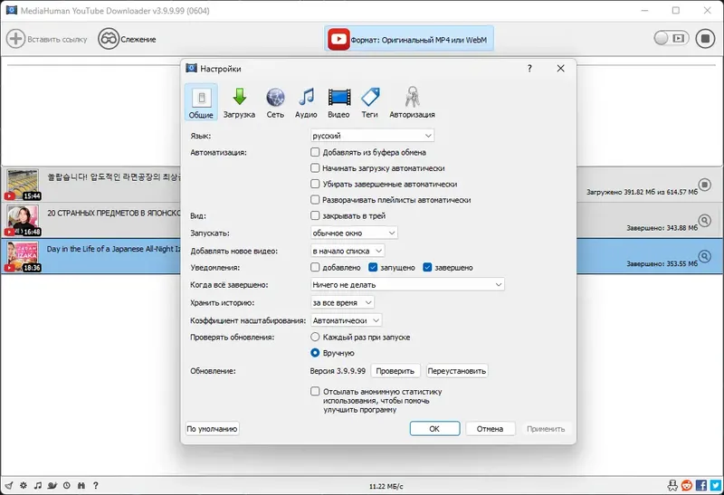Image resolution: width=724 pixels, height=495 pixels.
Task: Click the Версия 3.9.9.99 text
Action: click(x=338, y=371)
